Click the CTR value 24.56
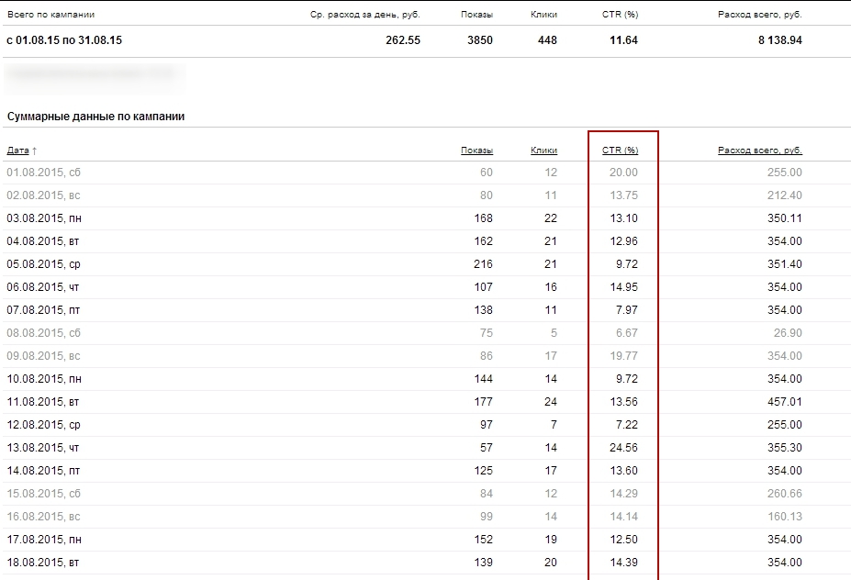Image resolution: width=851 pixels, height=580 pixels. pos(623,448)
